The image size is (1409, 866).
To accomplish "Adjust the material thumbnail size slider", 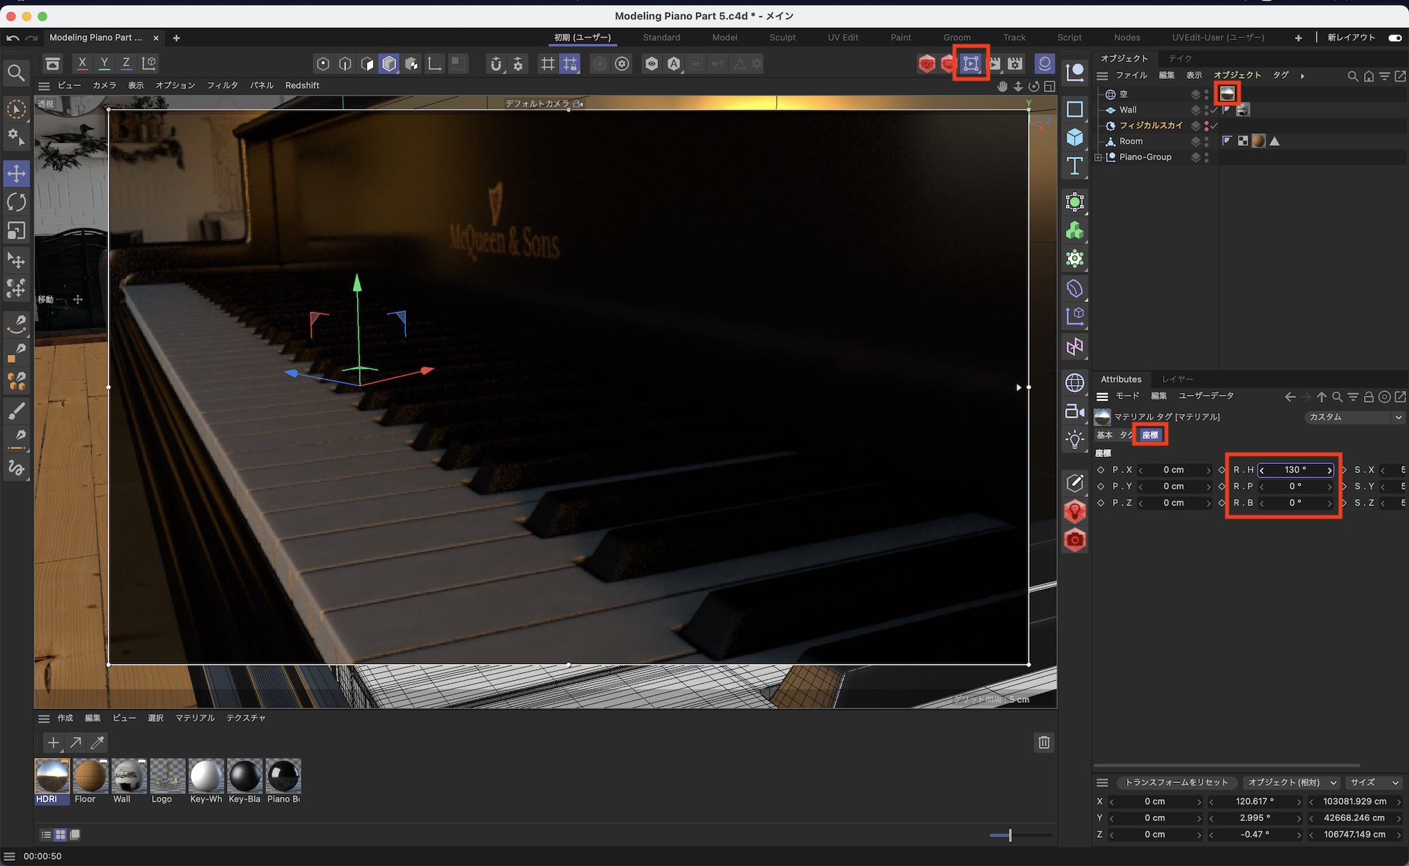I will click(1010, 835).
